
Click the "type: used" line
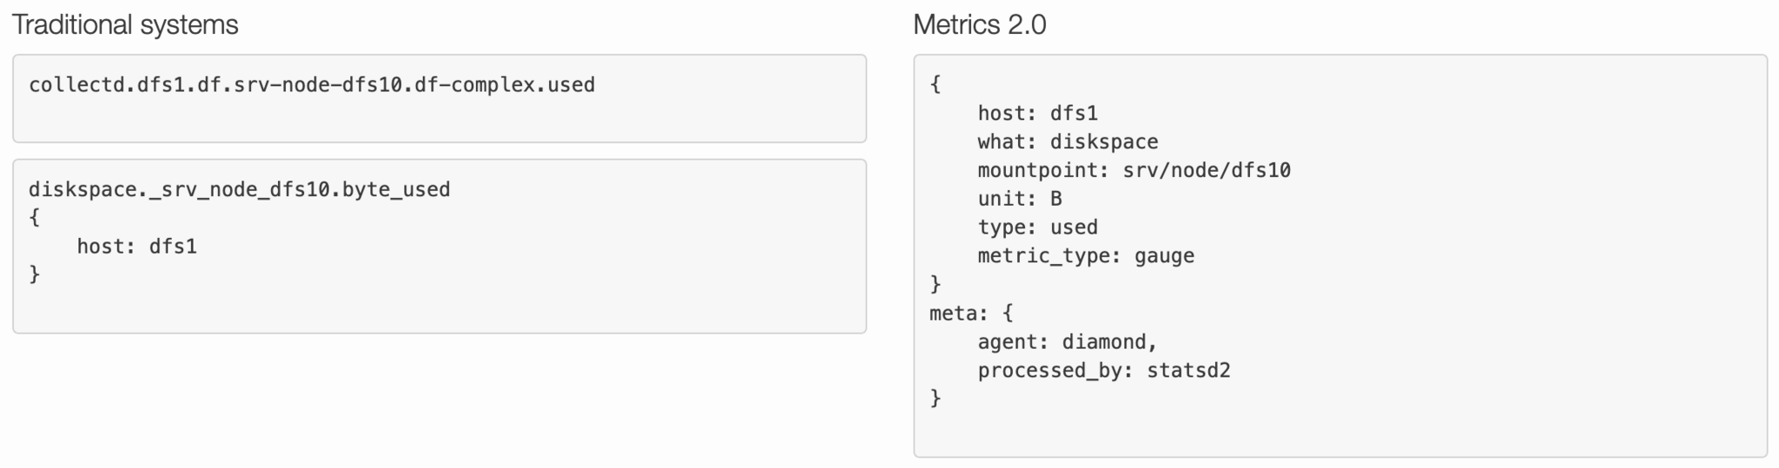pos(1037,227)
